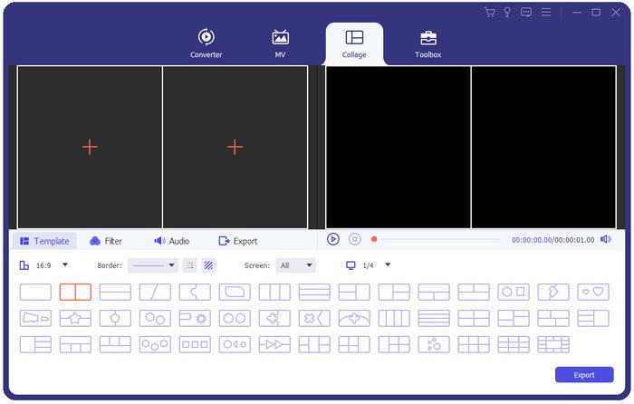Viewport: 634px width, 404px height.
Task: Select the four vertical columns template
Action: tap(394, 318)
